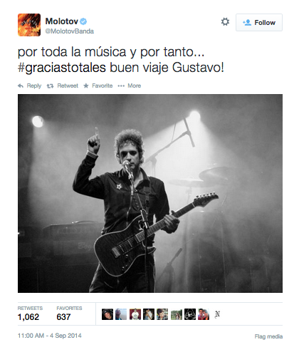Follow the Molotov account
Image resolution: width=299 pixels, height=352 pixels.
(x=259, y=22)
